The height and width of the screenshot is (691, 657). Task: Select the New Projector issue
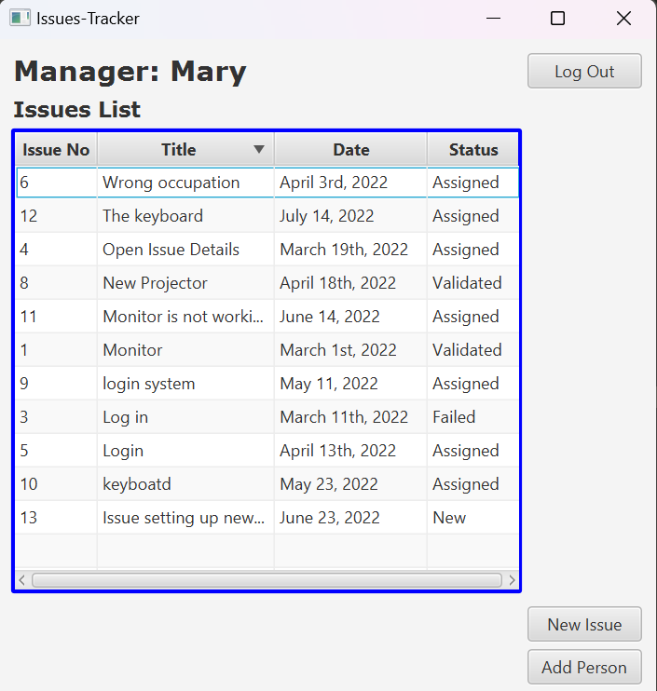point(155,283)
